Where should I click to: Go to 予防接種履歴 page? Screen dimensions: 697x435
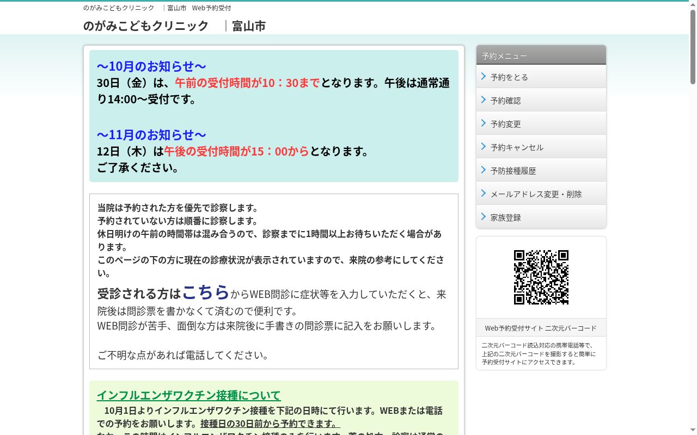click(x=541, y=170)
